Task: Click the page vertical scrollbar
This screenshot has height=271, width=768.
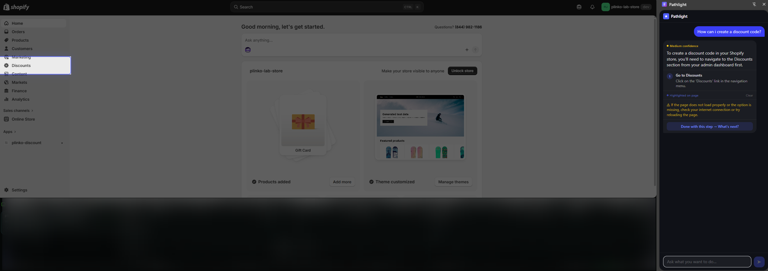Action: pos(655,102)
